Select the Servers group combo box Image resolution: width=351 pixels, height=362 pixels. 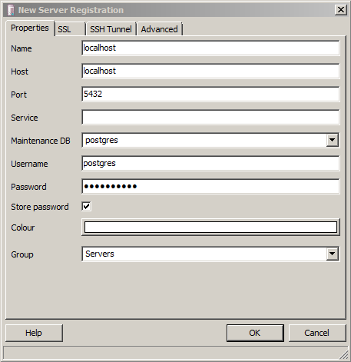coord(210,254)
